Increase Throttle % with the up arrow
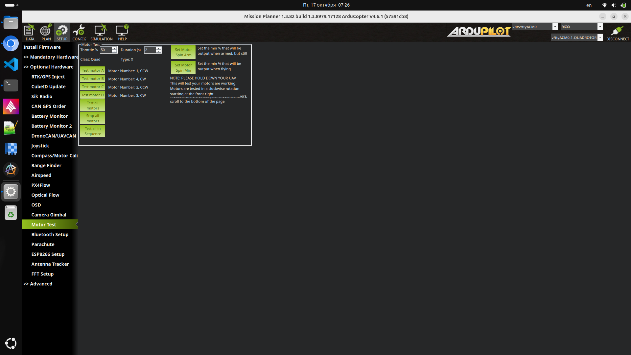 114,48
